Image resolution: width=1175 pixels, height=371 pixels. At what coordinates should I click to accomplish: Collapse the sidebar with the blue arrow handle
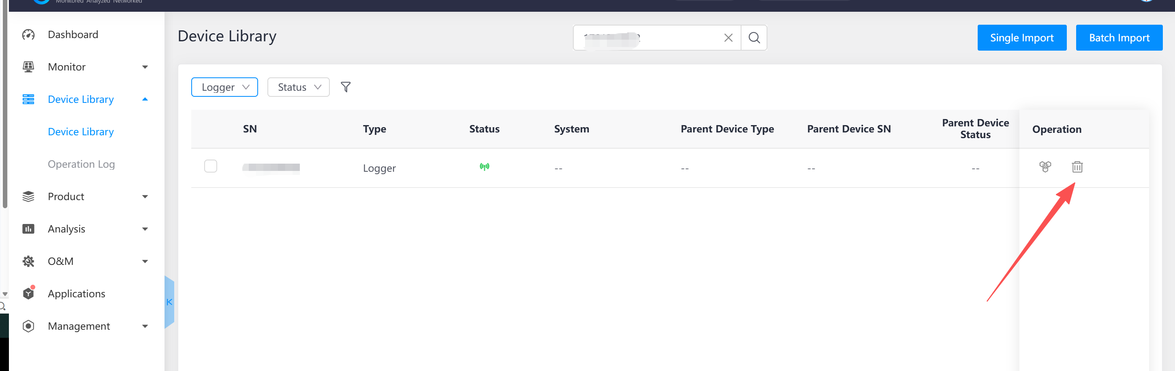[x=169, y=302]
